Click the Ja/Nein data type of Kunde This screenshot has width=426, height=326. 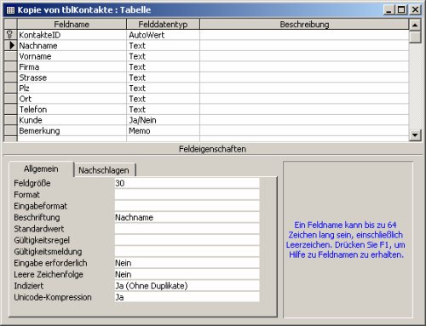163,120
